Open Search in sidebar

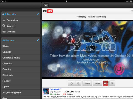[x=21, y=26]
